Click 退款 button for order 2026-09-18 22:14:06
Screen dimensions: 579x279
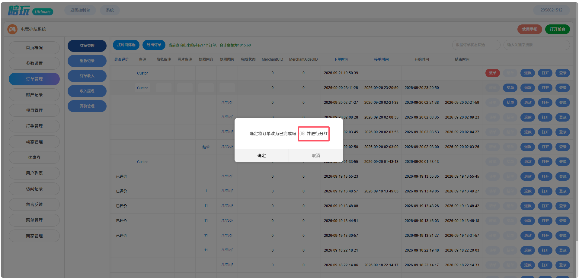point(528,265)
